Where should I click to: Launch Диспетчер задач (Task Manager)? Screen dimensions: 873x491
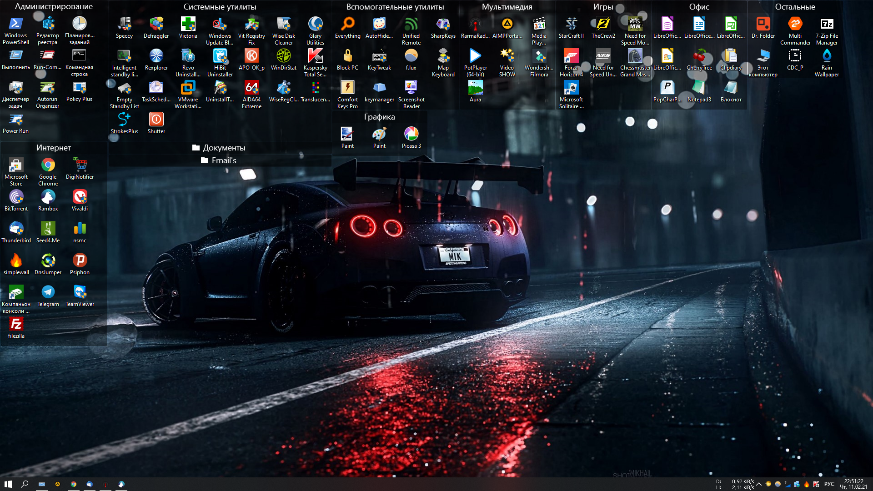[16, 95]
